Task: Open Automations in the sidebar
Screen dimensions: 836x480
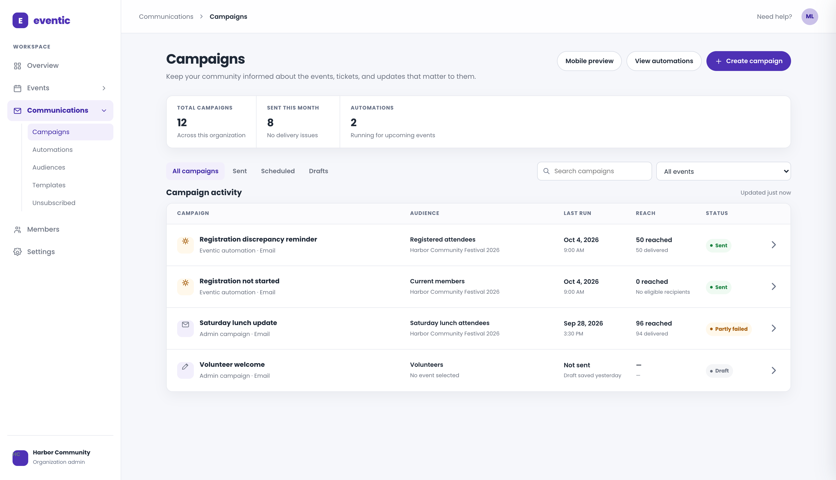Action: (70, 150)
